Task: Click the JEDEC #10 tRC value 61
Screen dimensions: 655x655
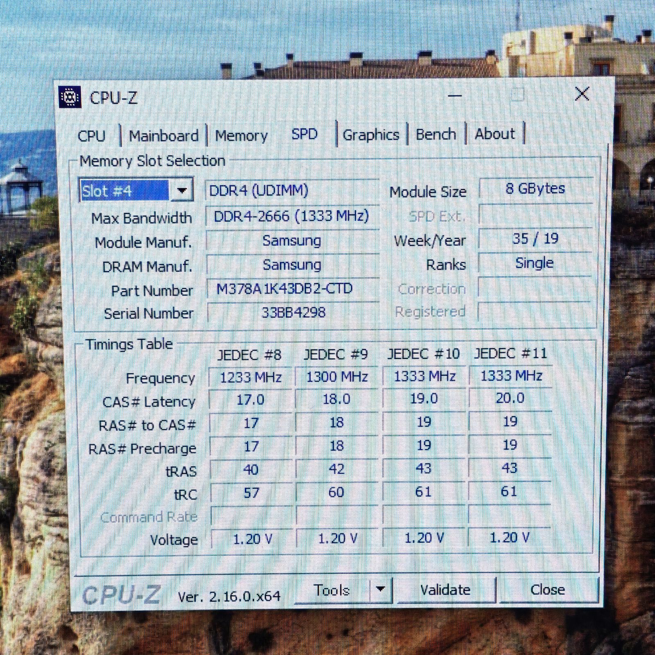Action: pos(423,492)
